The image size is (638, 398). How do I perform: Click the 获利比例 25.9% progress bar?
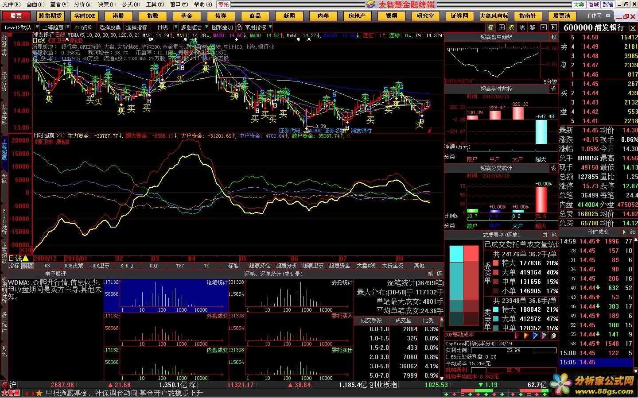[514, 350]
